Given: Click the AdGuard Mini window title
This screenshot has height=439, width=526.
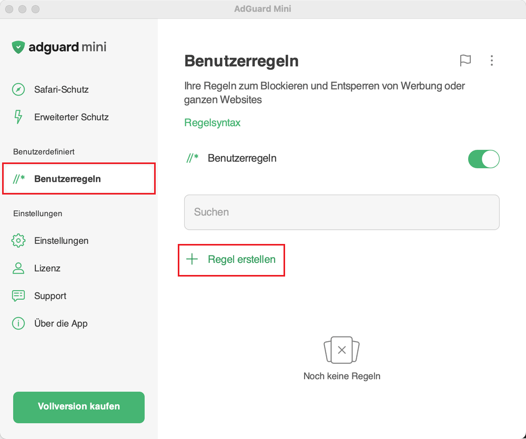Looking at the screenshot, I should pos(262,9).
